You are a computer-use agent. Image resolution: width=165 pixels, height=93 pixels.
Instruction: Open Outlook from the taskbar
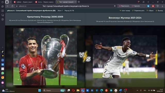tap(83, 90)
